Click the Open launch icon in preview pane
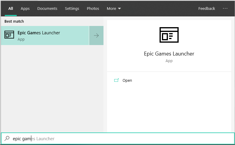Image resolution: width=235 pixels, height=145 pixels. coord(116,80)
